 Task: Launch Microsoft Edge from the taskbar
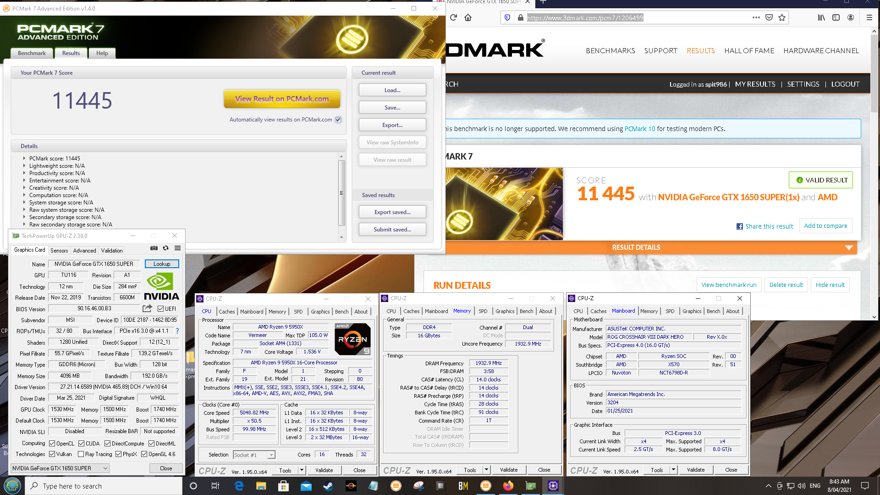[x=239, y=486]
